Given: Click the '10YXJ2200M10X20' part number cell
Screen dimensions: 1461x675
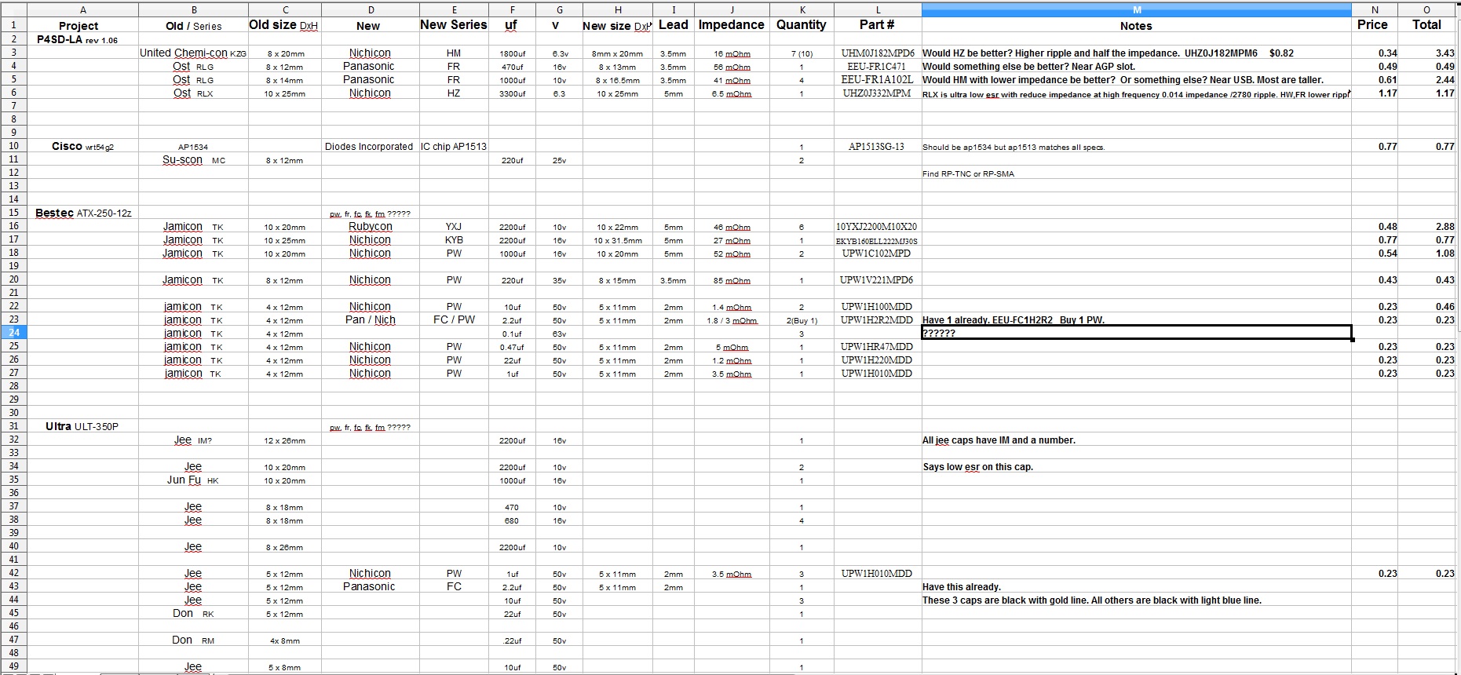Looking at the screenshot, I should tap(877, 227).
